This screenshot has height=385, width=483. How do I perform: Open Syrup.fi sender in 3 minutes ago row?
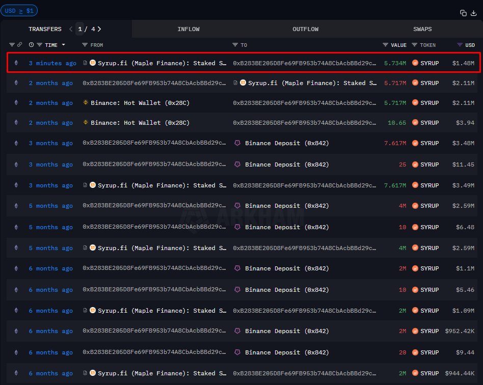pos(162,63)
